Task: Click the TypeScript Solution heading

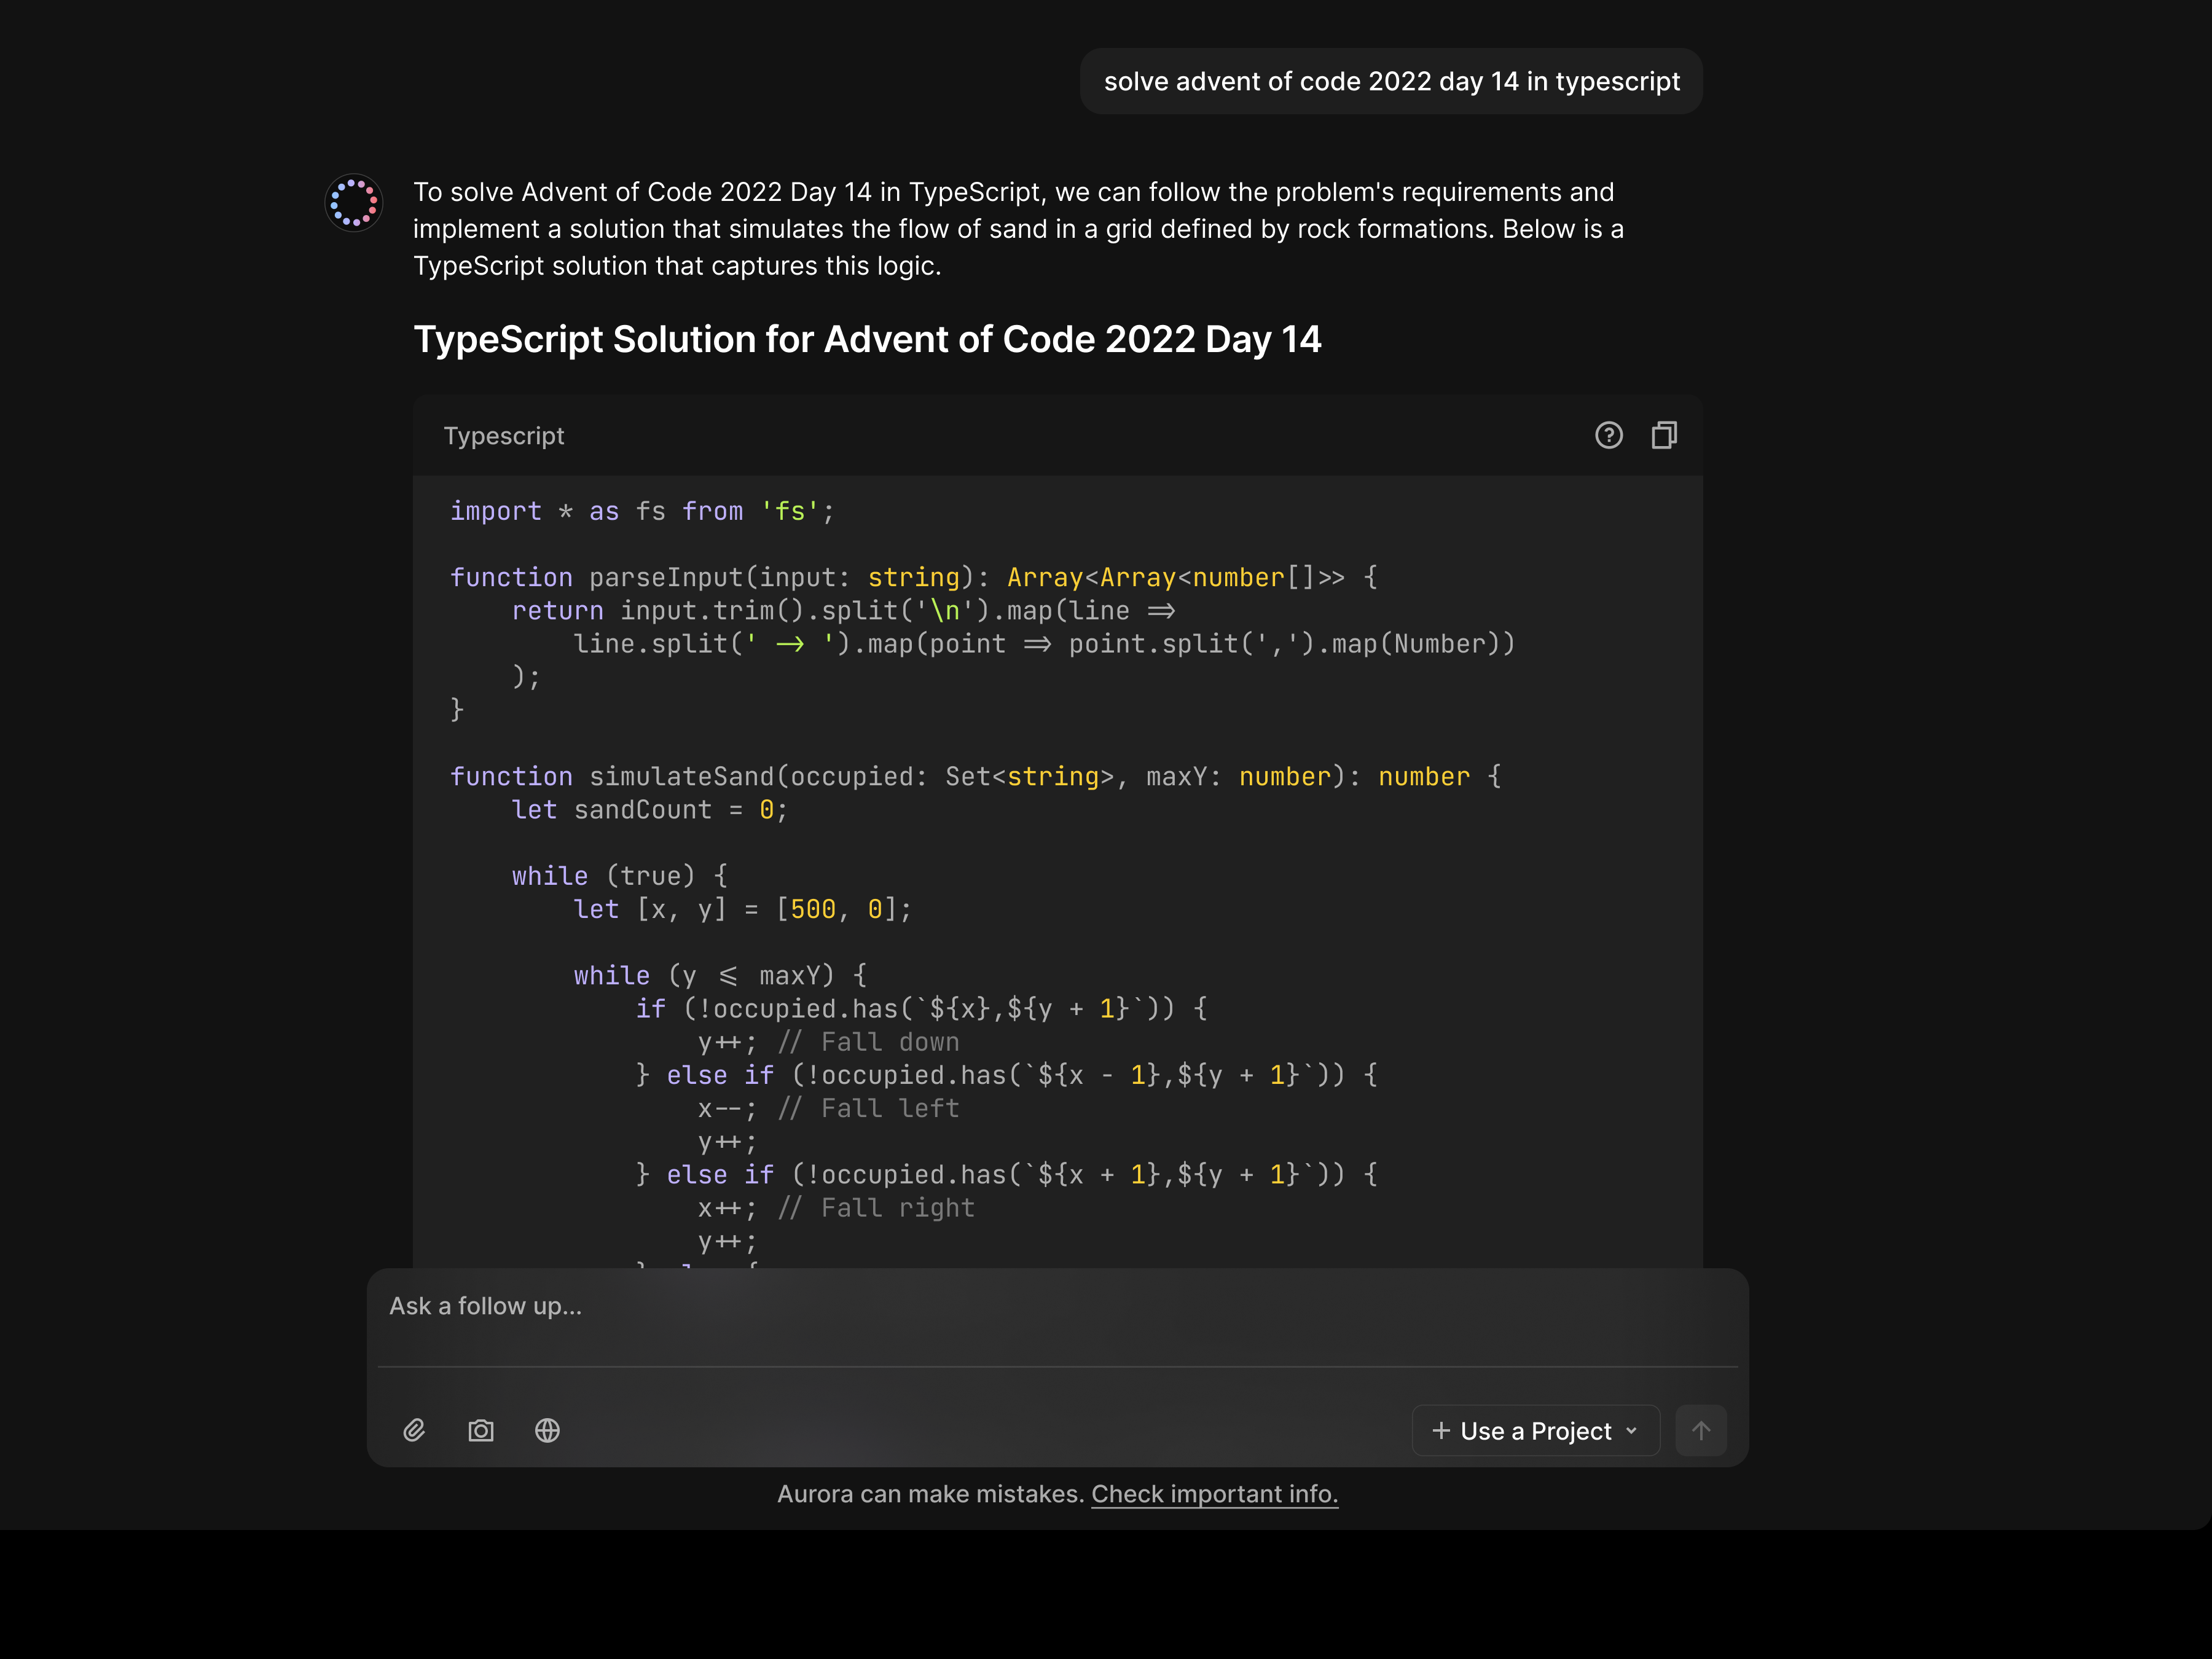Action: pyautogui.click(x=867, y=339)
